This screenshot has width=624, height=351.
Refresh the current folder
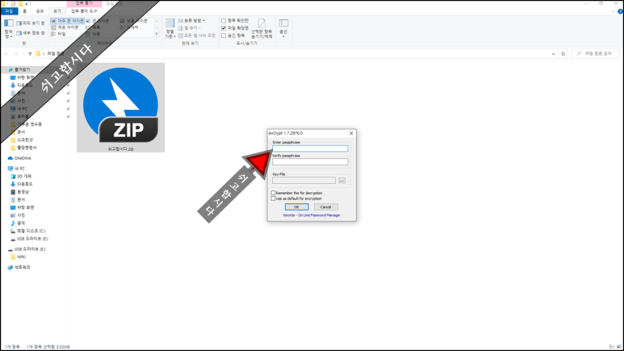coord(563,54)
